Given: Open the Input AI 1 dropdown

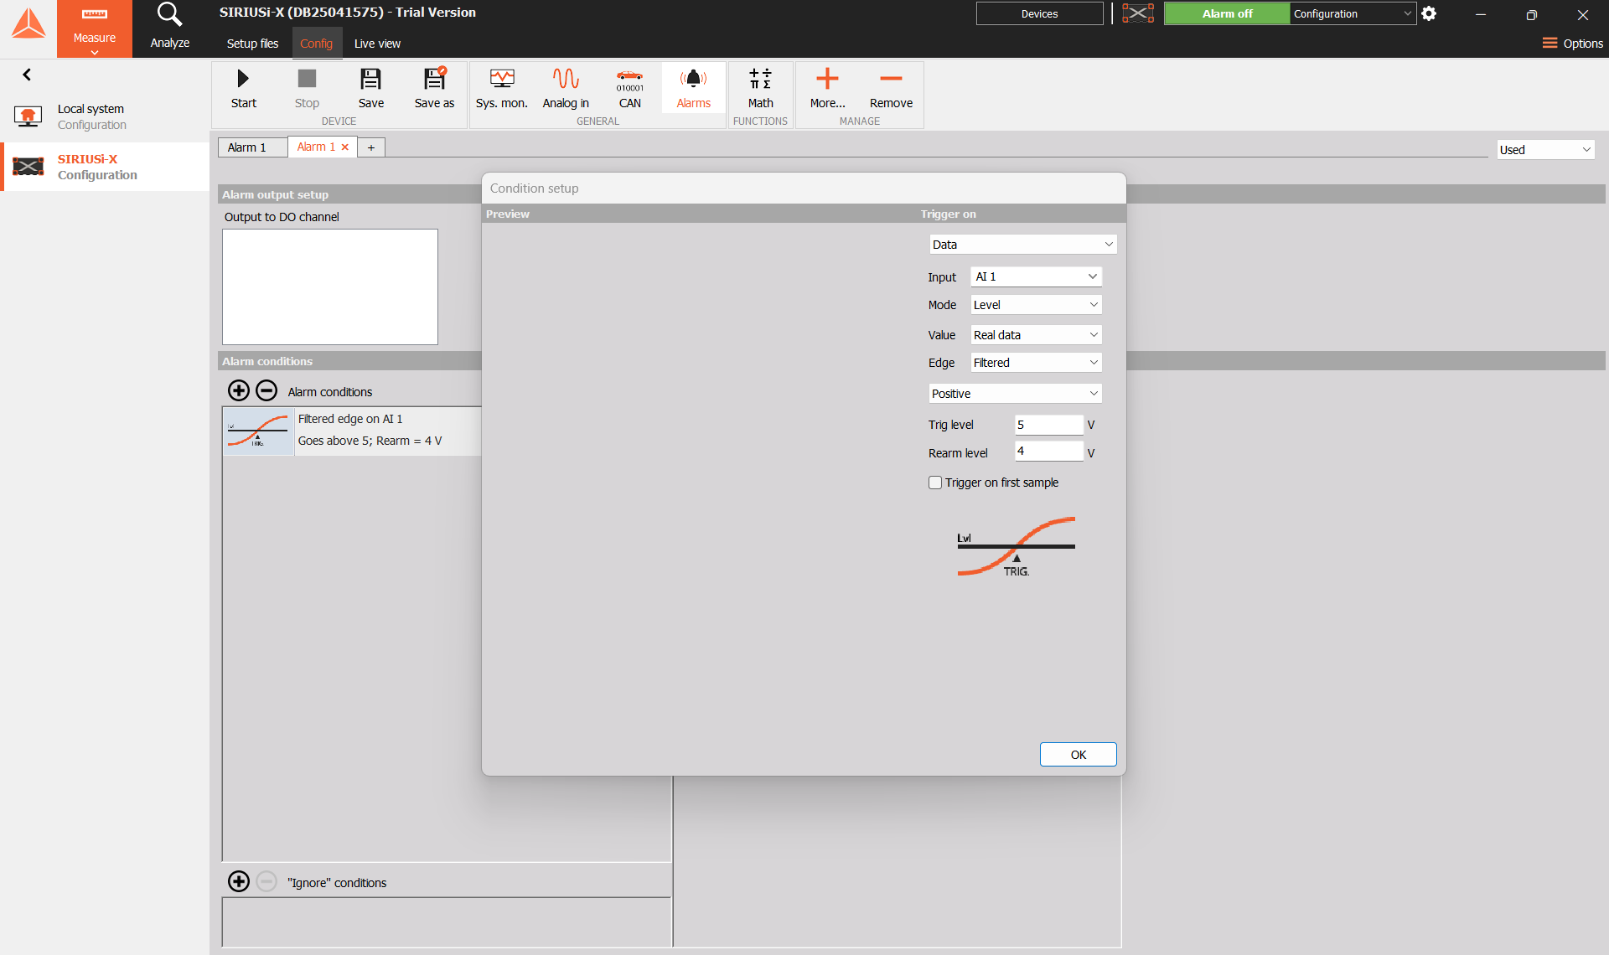Looking at the screenshot, I should [x=1036, y=276].
